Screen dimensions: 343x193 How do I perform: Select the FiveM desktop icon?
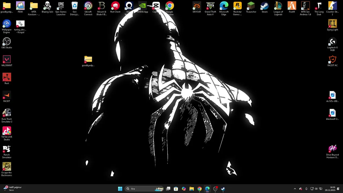292,8
